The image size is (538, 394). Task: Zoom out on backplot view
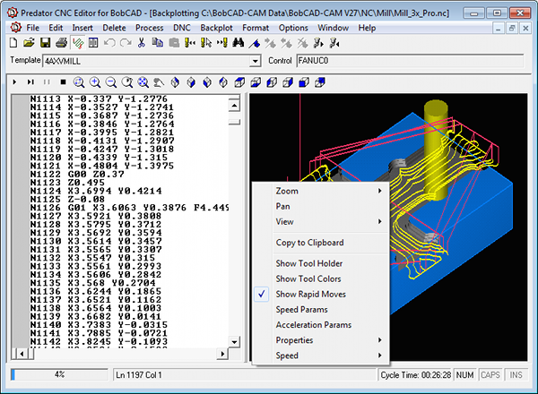[x=111, y=82]
